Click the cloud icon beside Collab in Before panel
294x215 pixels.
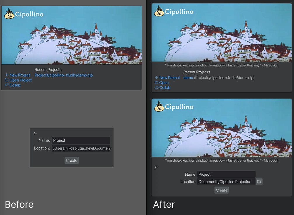(x=6, y=85)
